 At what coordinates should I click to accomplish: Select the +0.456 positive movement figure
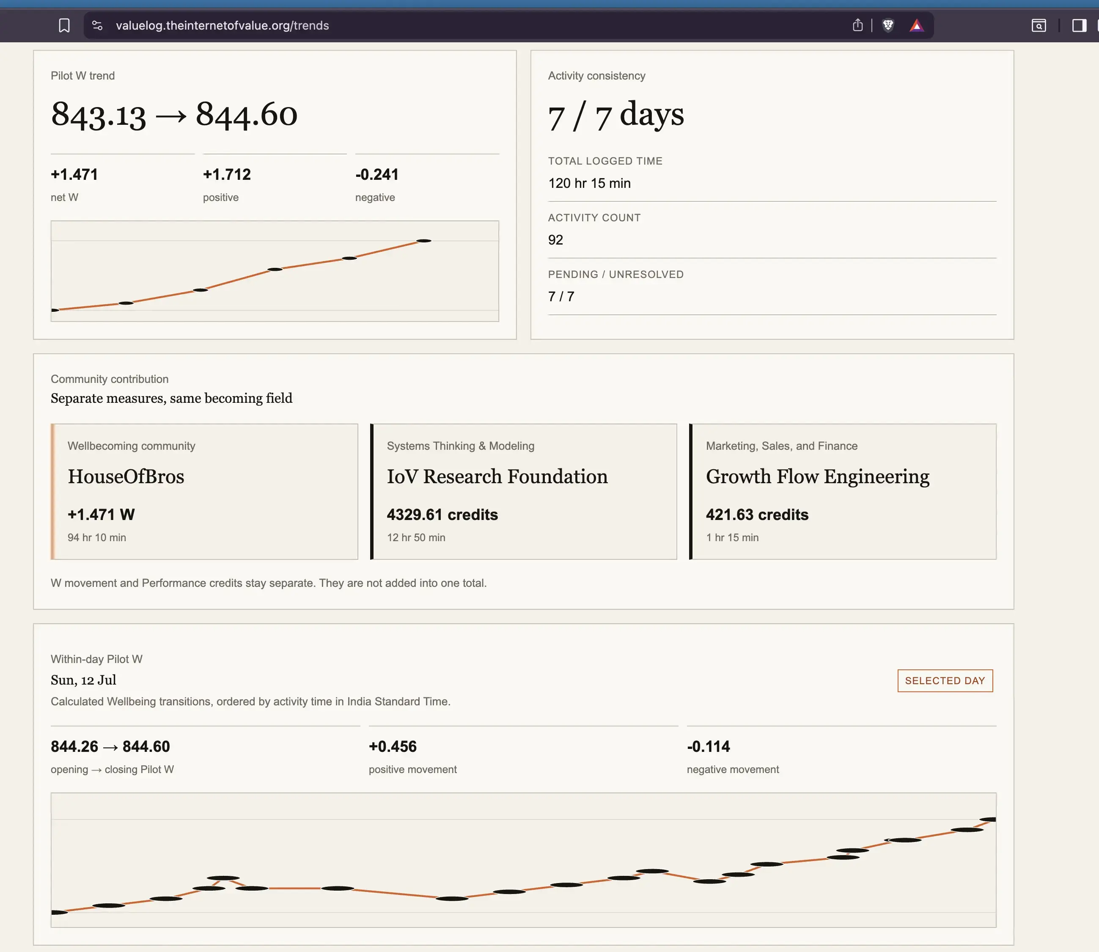(393, 747)
